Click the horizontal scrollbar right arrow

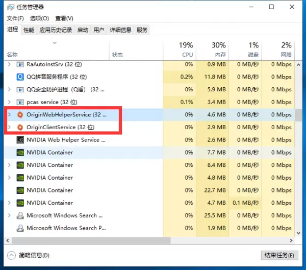(x=291, y=240)
